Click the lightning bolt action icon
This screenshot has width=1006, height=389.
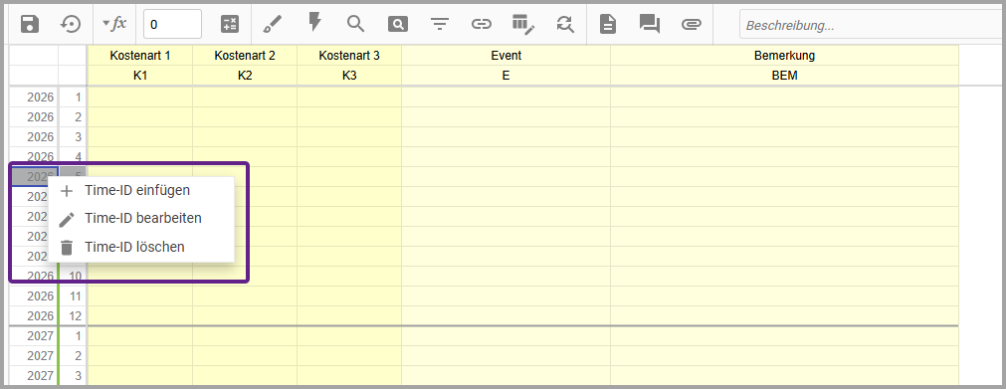(x=314, y=23)
